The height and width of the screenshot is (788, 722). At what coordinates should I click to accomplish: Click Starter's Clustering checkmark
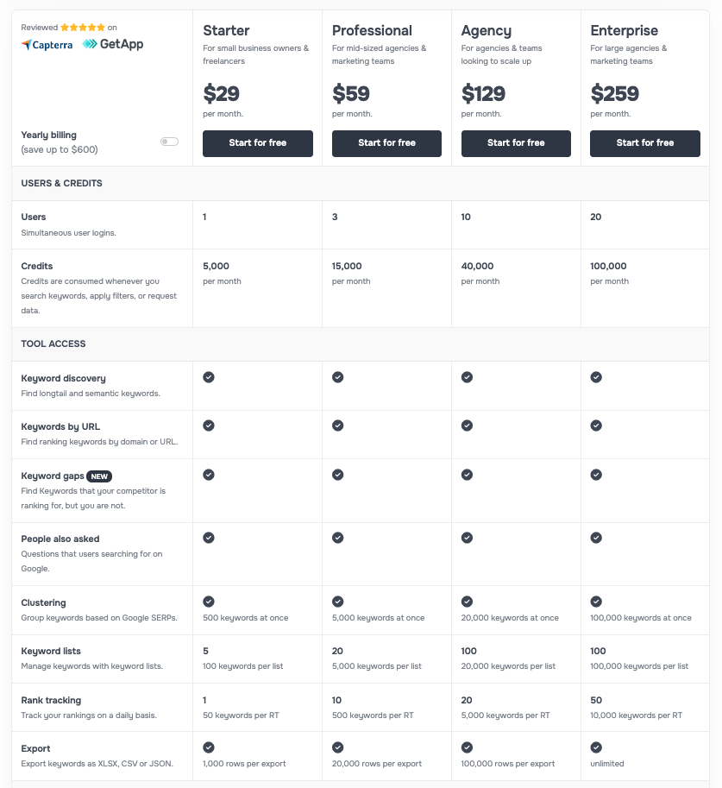(x=209, y=602)
